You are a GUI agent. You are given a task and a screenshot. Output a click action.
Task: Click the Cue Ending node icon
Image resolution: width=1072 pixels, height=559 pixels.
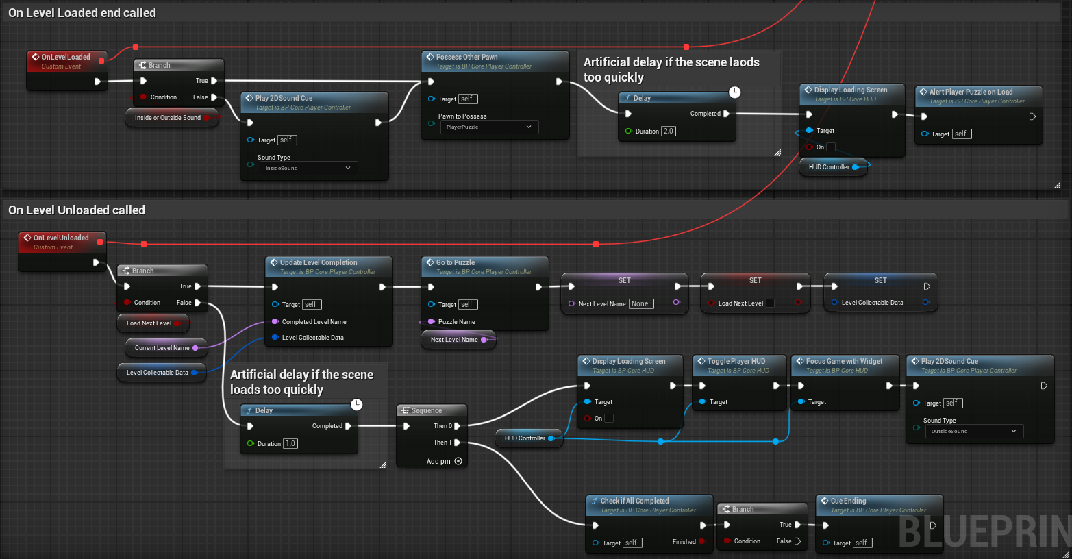pos(825,501)
